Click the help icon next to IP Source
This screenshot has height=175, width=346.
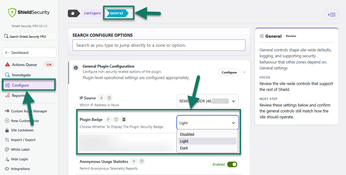[x=109, y=98]
